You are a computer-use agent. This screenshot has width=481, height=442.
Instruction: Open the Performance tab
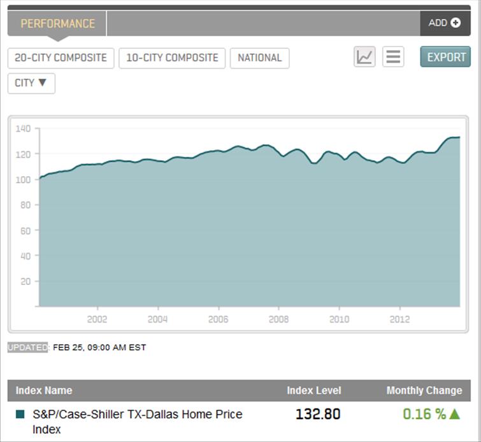pos(57,24)
